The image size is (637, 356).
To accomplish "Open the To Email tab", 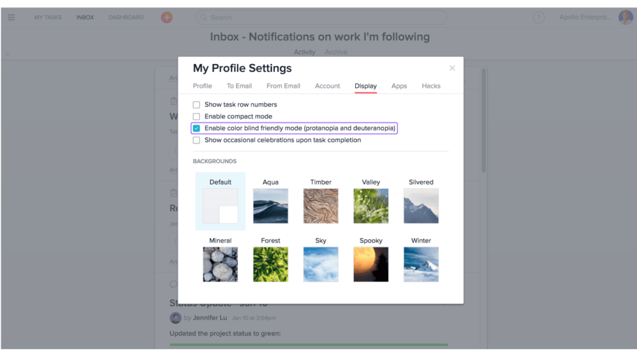I will click(x=239, y=86).
